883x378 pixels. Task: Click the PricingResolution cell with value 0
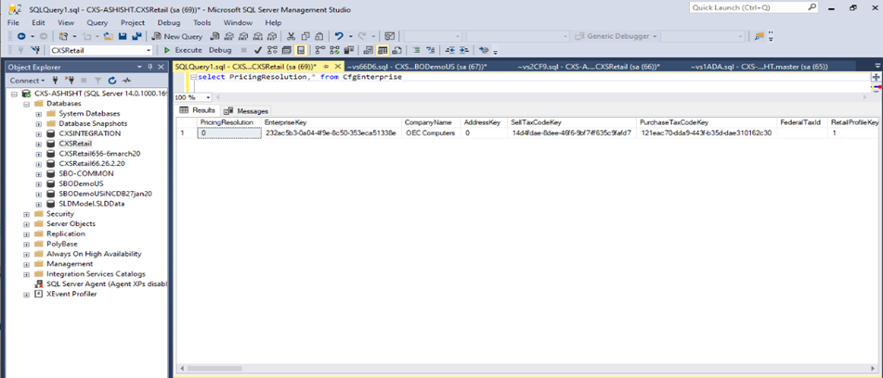[228, 133]
